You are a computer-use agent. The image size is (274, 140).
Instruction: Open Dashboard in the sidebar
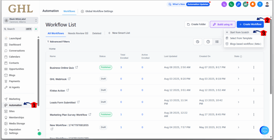(x=13, y=45)
